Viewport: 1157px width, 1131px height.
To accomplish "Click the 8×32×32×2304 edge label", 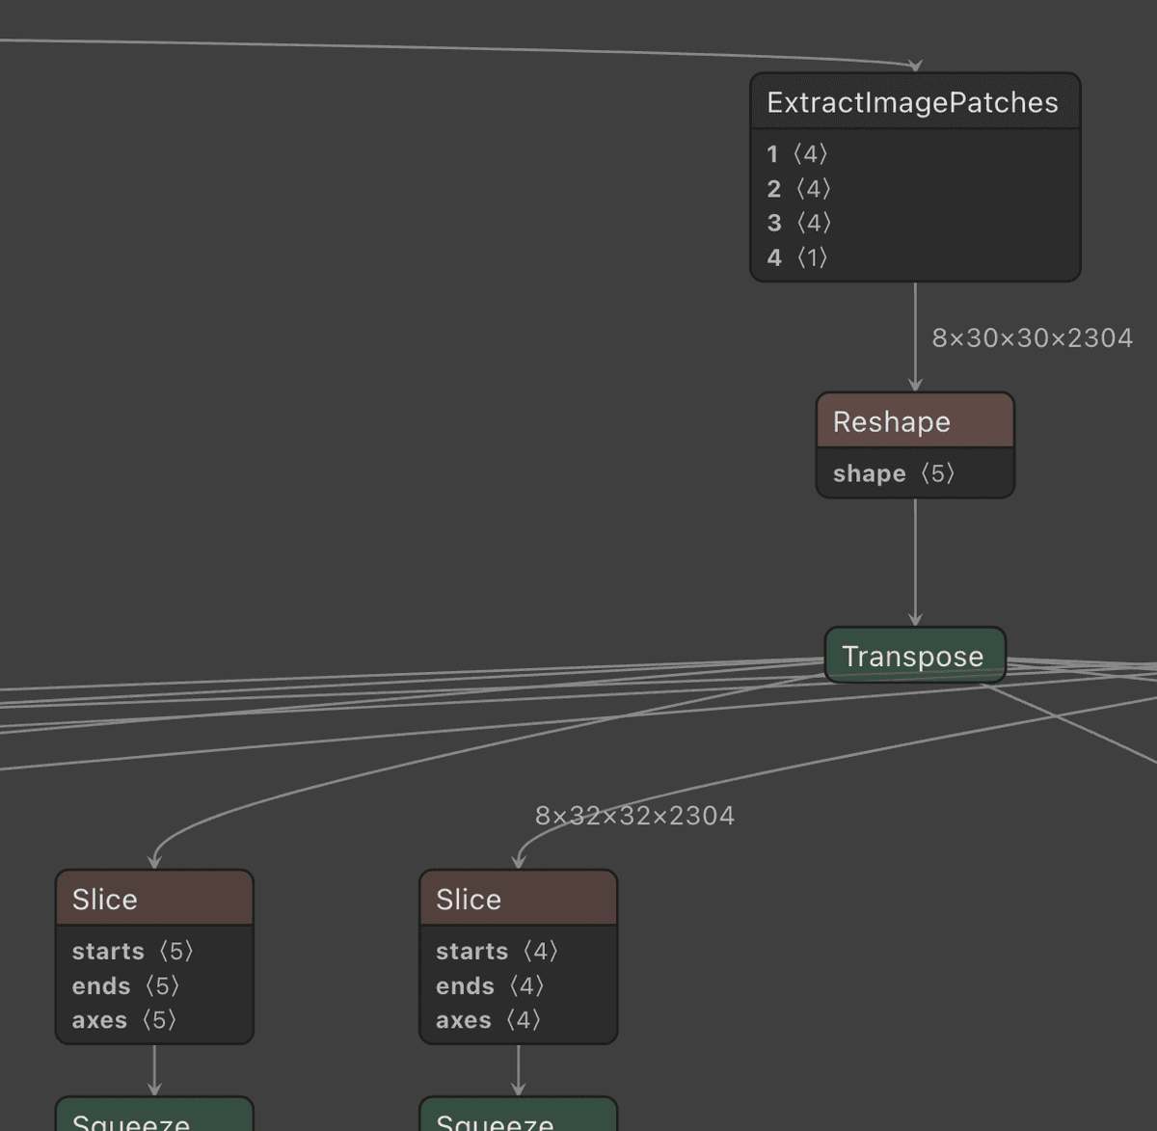I will pos(634,815).
